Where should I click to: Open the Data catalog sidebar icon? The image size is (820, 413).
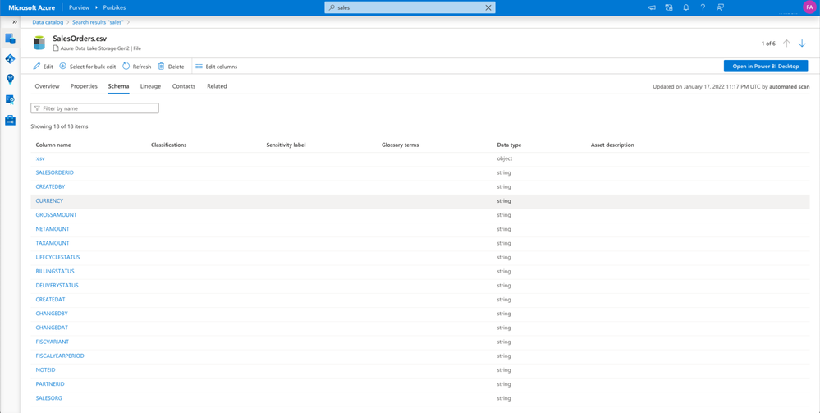10,39
